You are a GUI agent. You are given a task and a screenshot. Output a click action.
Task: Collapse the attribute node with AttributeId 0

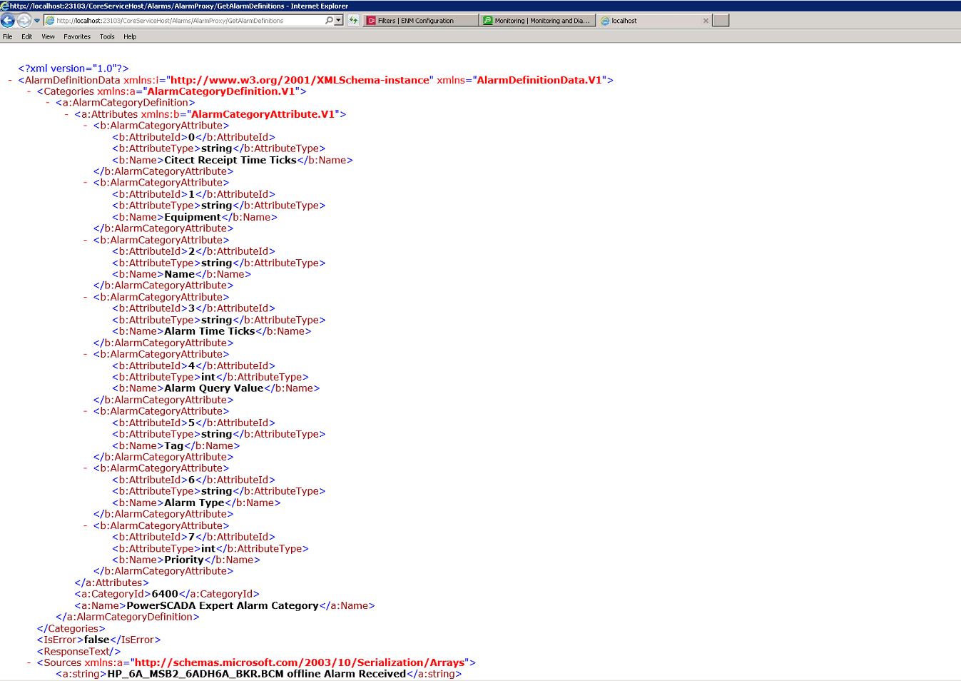click(86, 126)
